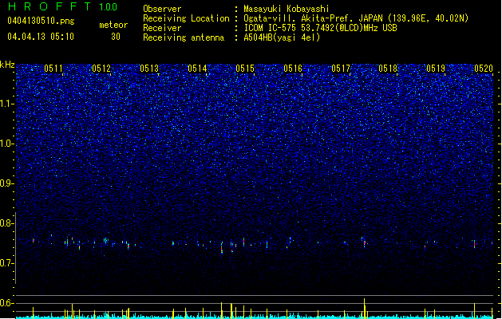Click the 0.8 kHz axis label

click(x=7, y=223)
